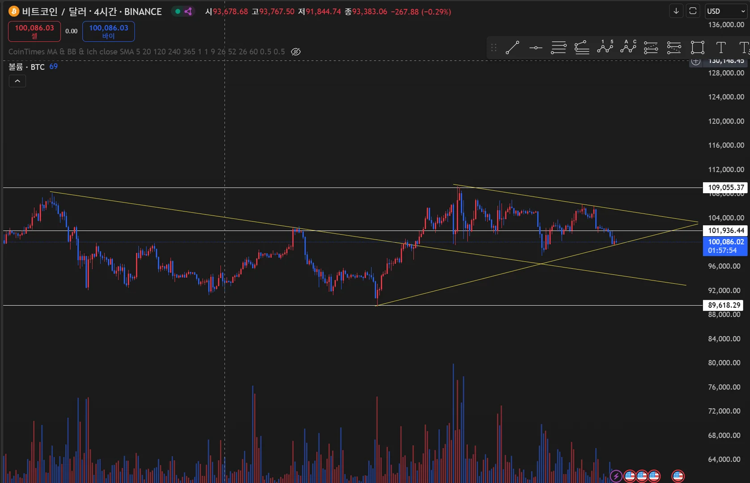Screen dimensions: 750x483
Task: Click the purple lightning event icon
Action: pyautogui.click(x=616, y=476)
